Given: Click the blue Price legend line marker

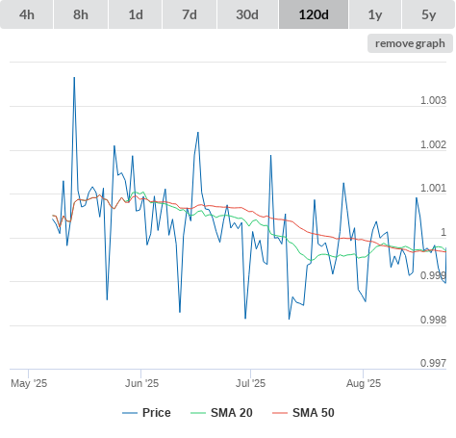Looking at the screenshot, I should click(x=130, y=413).
